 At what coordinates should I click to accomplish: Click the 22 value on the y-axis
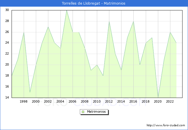[7, 54]
